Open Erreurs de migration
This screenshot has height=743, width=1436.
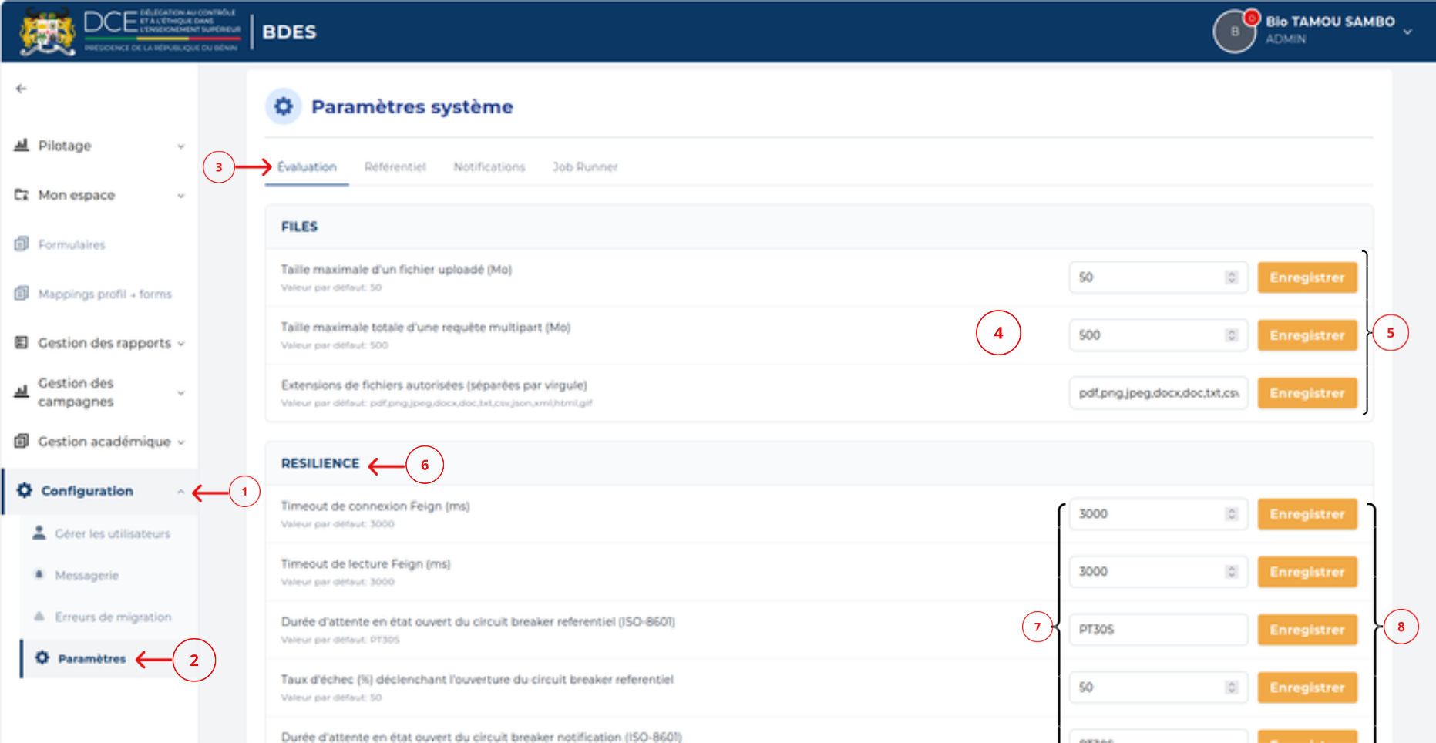tap(113, 617)
